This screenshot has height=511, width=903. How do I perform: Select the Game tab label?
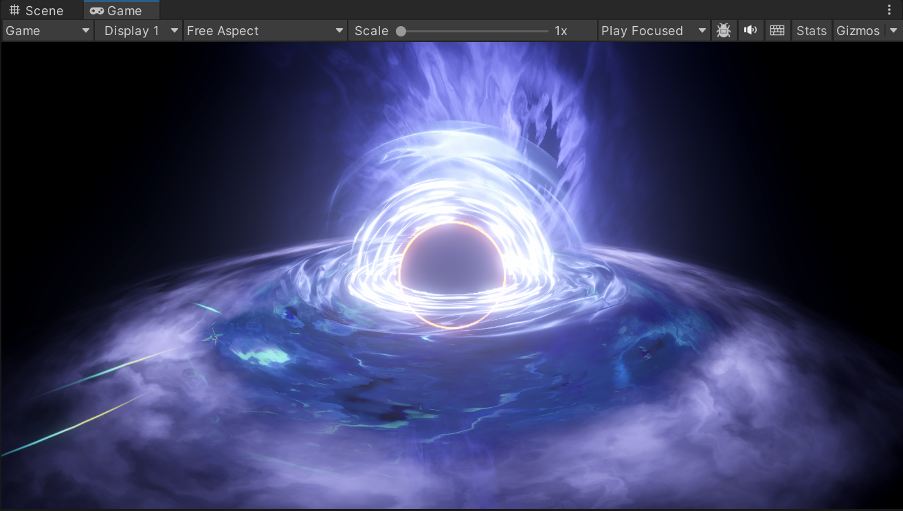point(124,11)
